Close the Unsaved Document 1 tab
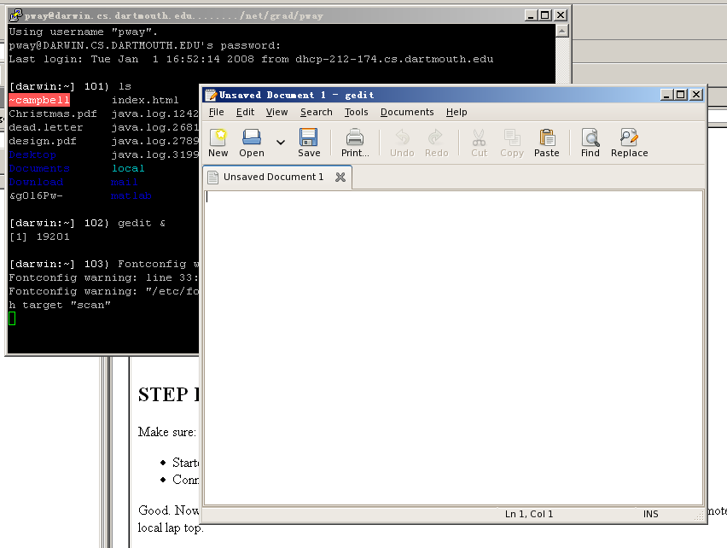 pos(340,177)
